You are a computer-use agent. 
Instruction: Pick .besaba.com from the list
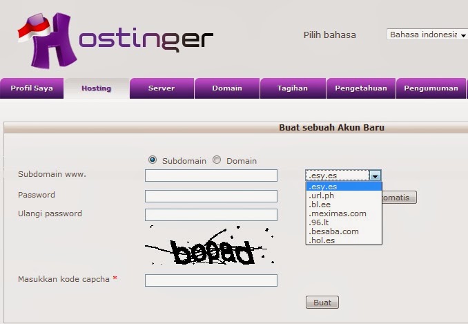[x=344, y=231]
